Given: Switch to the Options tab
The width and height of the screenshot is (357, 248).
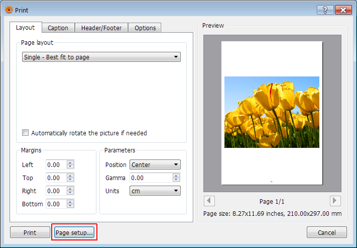Looking at the screenshot, I should 145,28.
